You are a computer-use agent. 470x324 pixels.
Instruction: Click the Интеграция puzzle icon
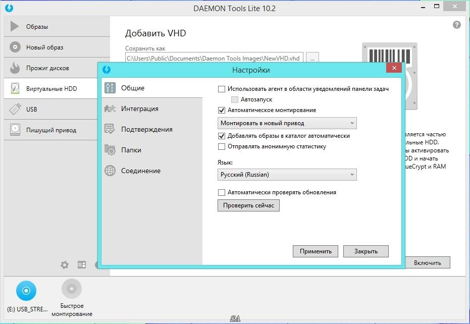tap(110, 109)
